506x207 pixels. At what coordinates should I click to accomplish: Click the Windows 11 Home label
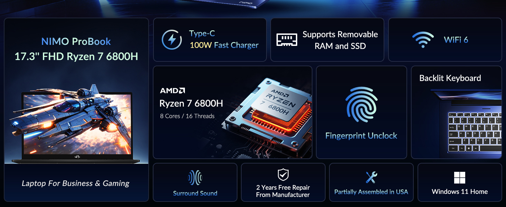(x=460, y=191)
